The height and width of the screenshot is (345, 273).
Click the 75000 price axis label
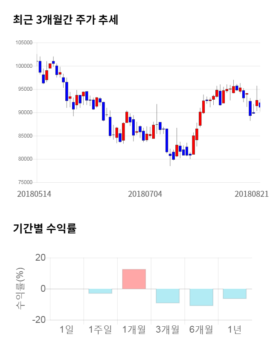tap(25, 182)
